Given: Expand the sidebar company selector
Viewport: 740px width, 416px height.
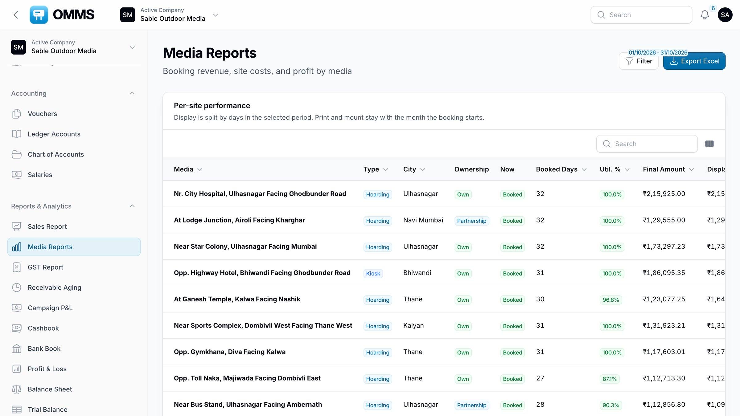Looking at the screenshot, I should (x=74, y=47).
